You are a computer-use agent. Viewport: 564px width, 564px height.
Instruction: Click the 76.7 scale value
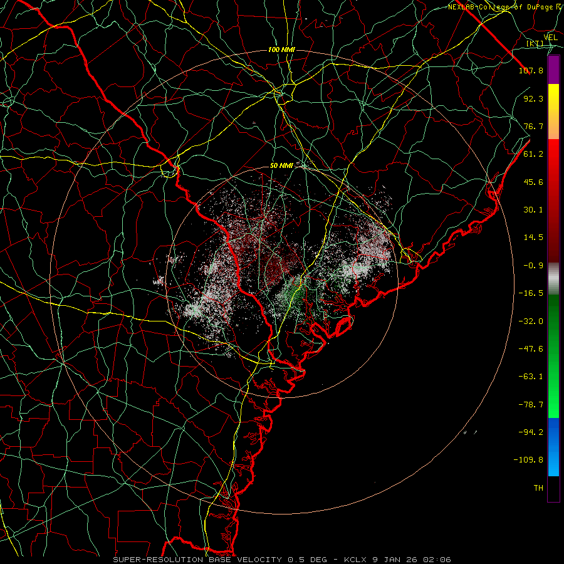533,126
